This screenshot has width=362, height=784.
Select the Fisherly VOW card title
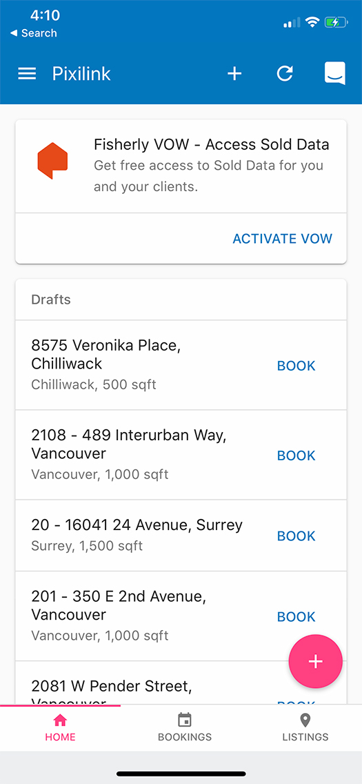pyautogui.click(x=211, y=144)
